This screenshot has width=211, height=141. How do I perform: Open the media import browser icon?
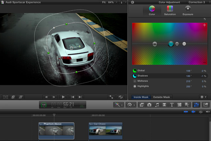pyautogui.click(x=142, y=105)
